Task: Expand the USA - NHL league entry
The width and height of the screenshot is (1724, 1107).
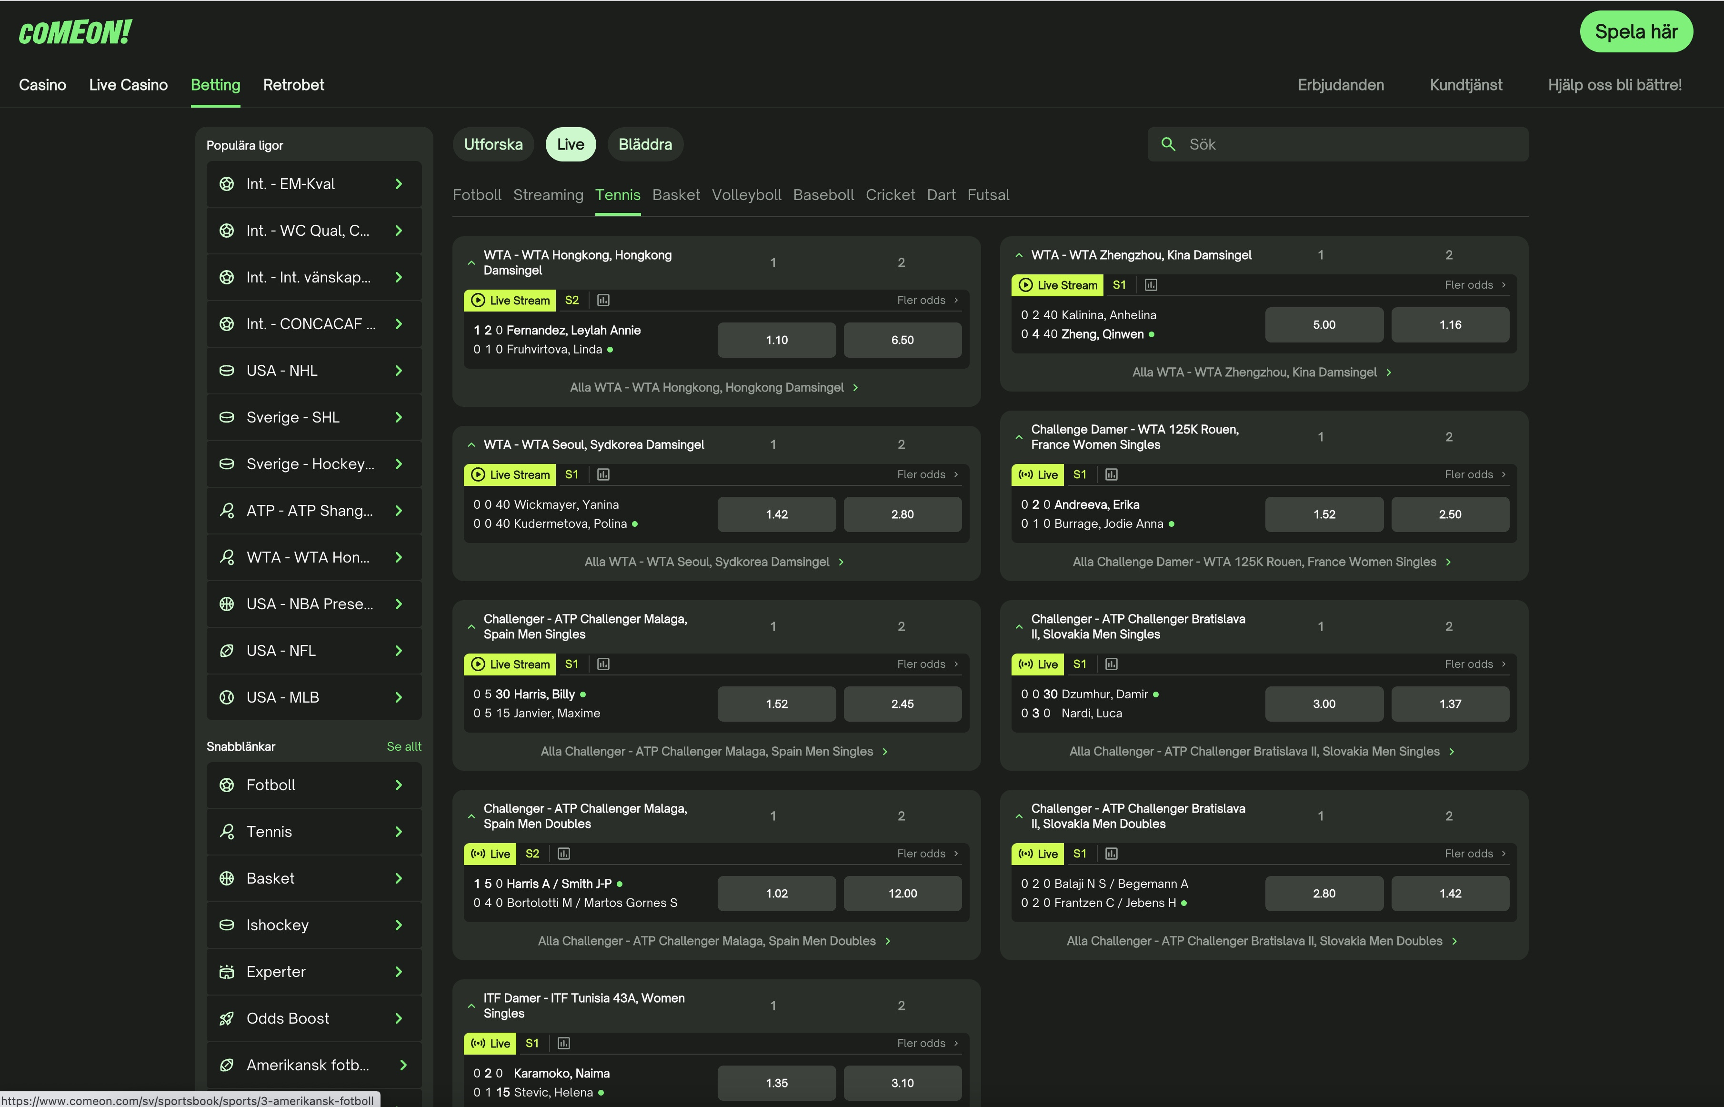Action: pyautogui.click(x=400, y=370)
